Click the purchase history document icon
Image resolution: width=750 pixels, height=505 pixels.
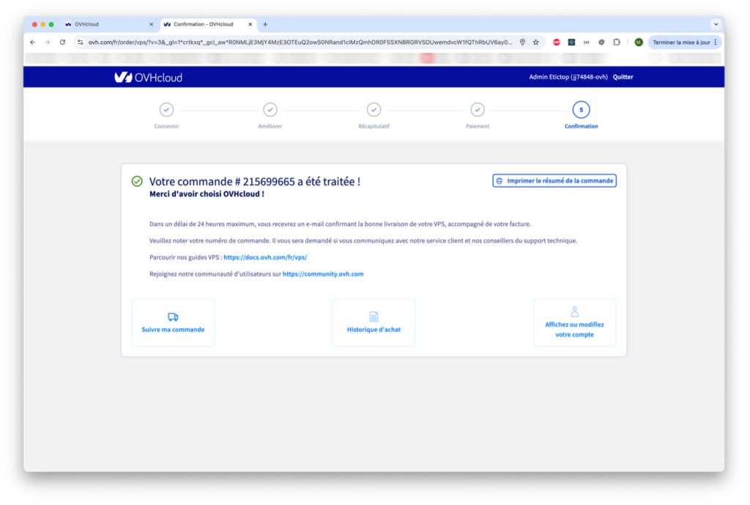click(x=374, y=317)
